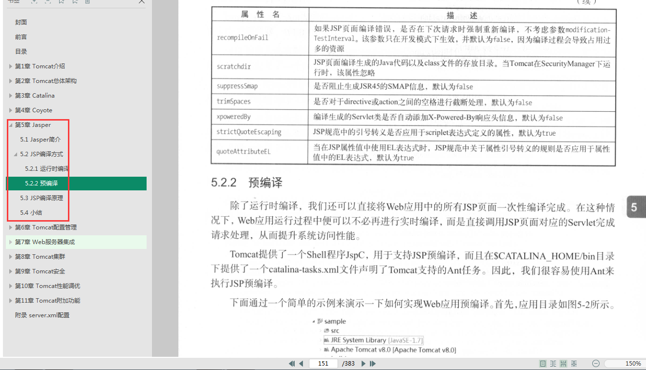Expand 第10章 Tomcat性能调优 arrow
This screenshot has height=370, width=646.
pos(11,286)
